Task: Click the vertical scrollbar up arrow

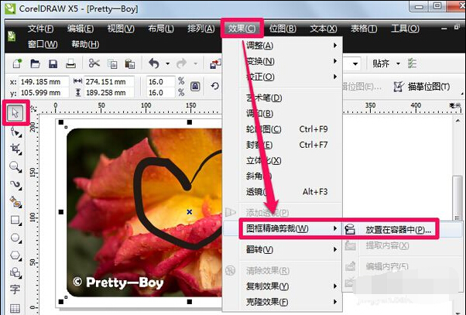Action: [457, 121]
